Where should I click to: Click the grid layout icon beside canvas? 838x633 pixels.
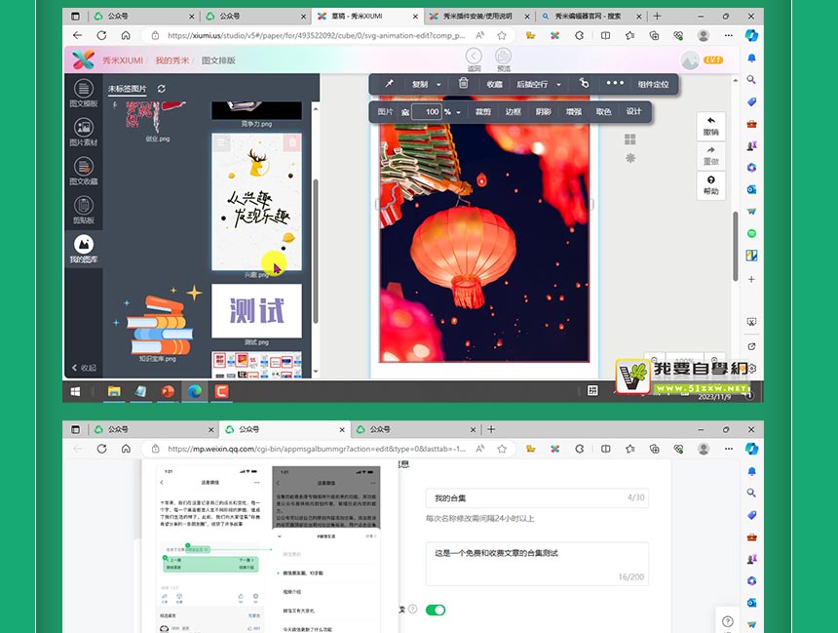point(630,139)
